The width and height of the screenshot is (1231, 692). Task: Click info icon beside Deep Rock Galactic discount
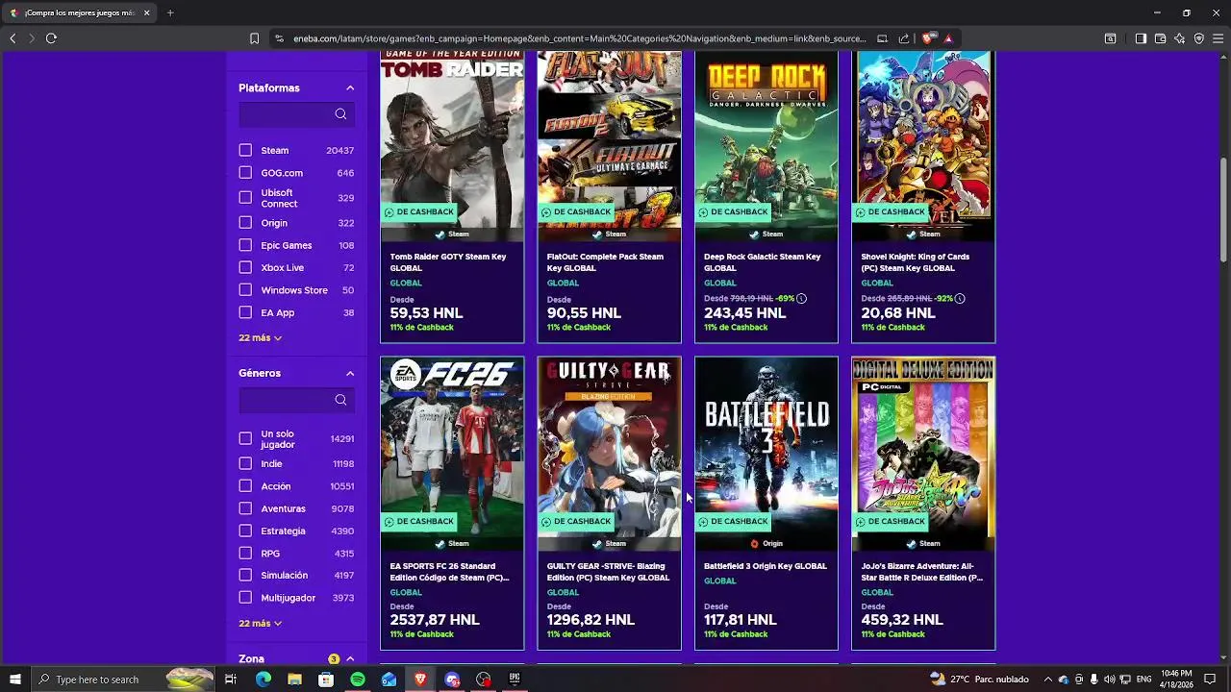point(801,298)
